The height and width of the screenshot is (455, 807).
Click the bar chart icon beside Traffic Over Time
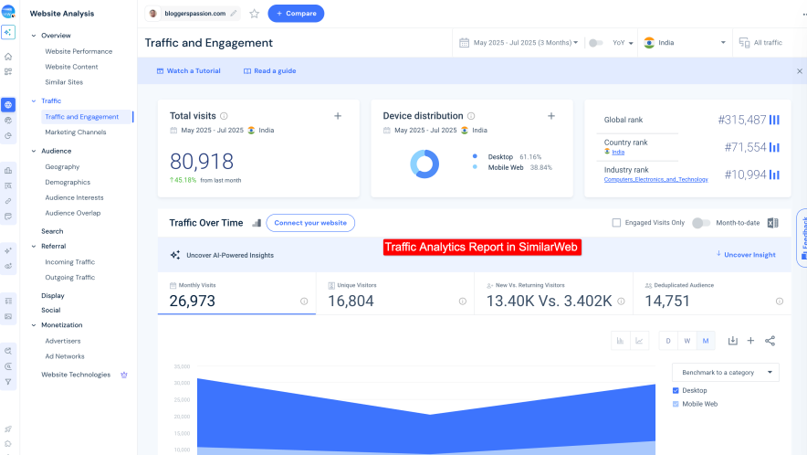257,223
